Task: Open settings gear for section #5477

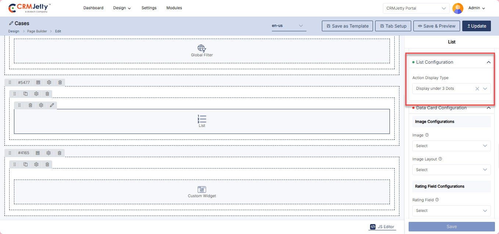Action: pyautogui.click(x=49, y=82)
